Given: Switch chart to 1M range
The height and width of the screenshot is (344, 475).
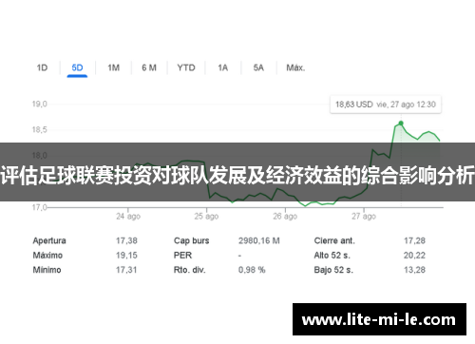Looking at the screenshot, I should click(113, 67).
